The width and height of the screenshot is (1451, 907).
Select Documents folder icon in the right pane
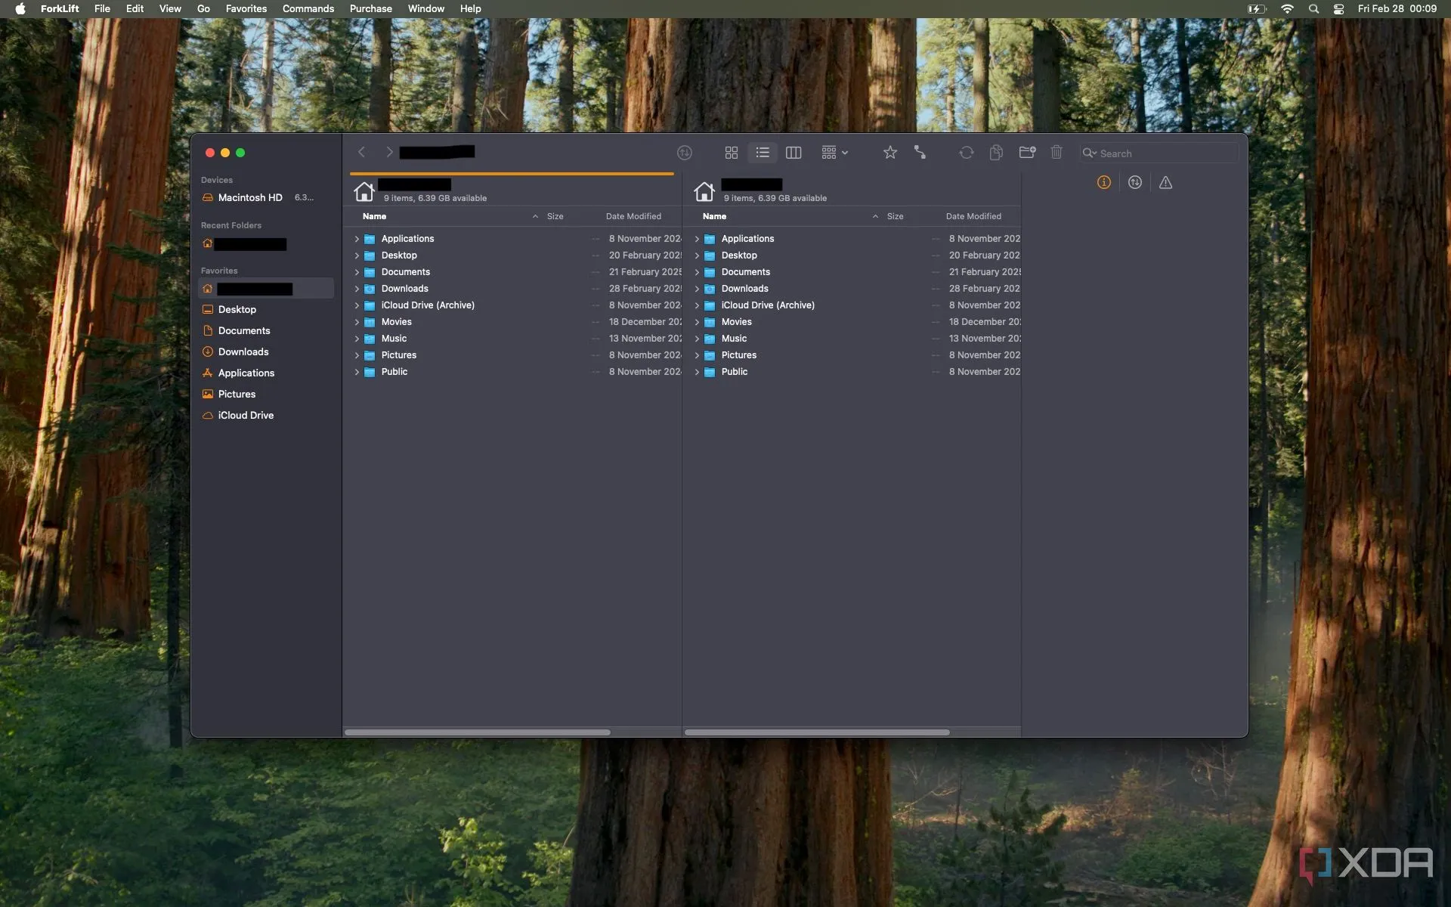tap(710, 272)
